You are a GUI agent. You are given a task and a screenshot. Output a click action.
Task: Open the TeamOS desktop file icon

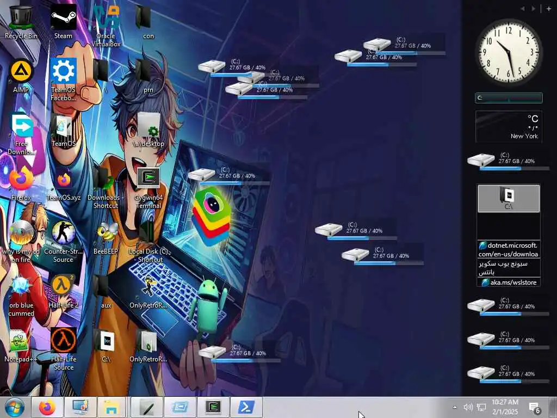click(63, 130)
